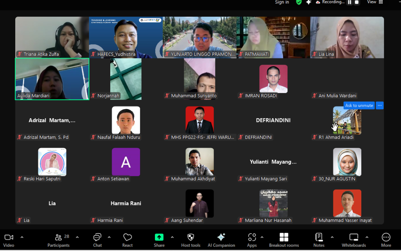
Task: Expand the Video options arrow
Action: click(x=22, y=237)
